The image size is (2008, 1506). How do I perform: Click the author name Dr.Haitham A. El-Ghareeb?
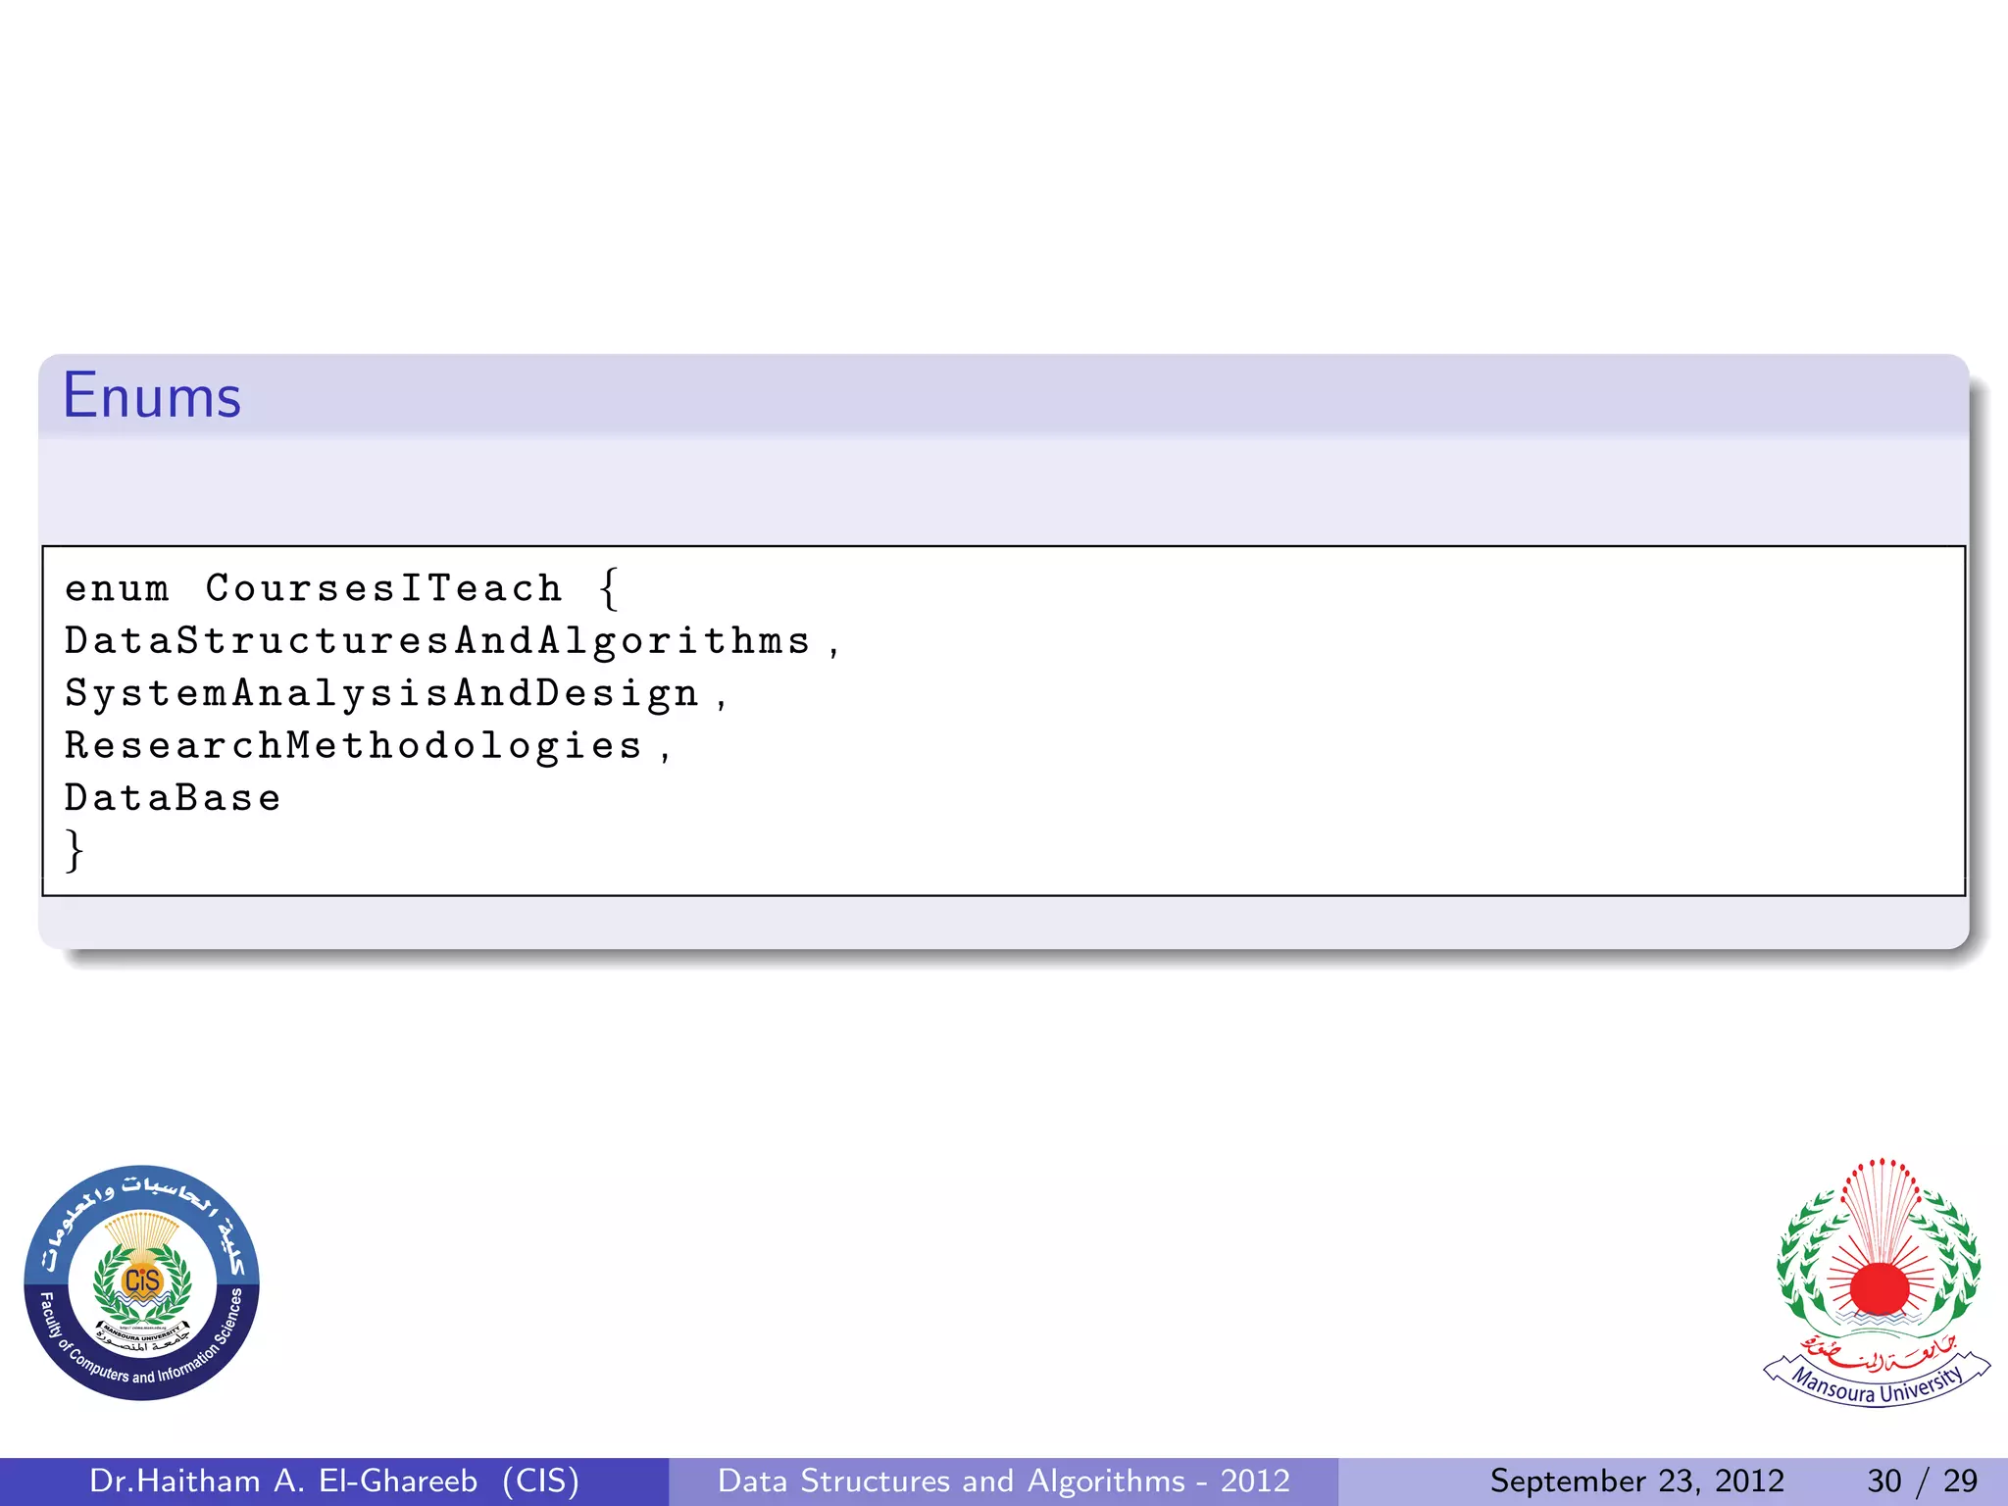(283, 1481)
